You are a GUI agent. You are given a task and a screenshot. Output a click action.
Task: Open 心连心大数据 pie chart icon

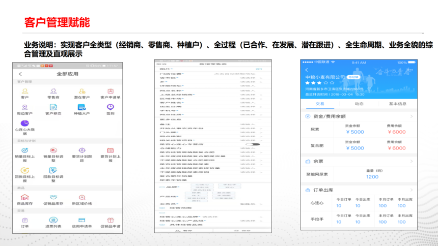pyautogui.click(x=24, y=124)
